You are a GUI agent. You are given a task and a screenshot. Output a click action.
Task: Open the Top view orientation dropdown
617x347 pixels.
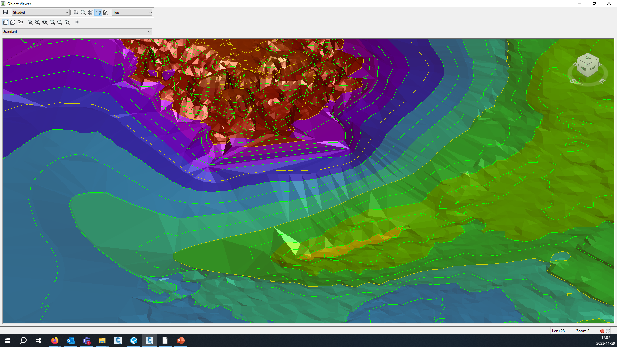click(150, 13)
